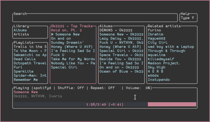The height and width of the screenshot is (122, 210).
Task: Click the 'Repeat: Off' status text
Action: pyautogui.click(x=103, y=88)
